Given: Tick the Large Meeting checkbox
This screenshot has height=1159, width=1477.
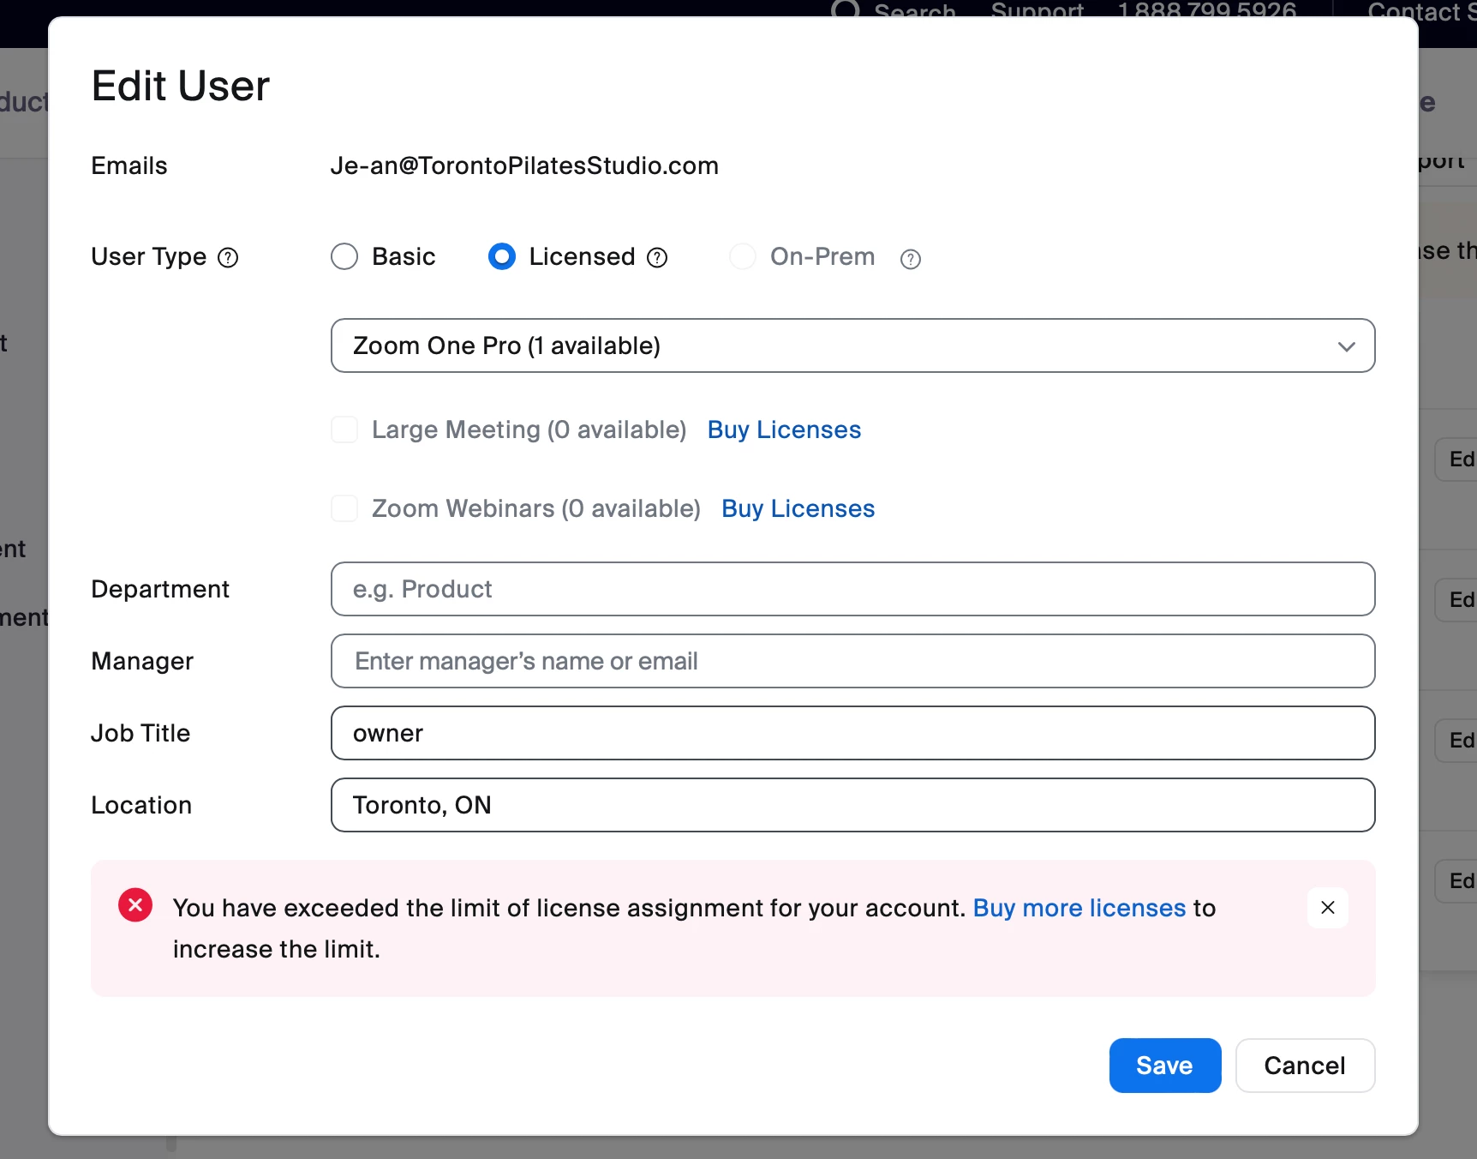Looking at the screenshot, I should click(344, 429).
